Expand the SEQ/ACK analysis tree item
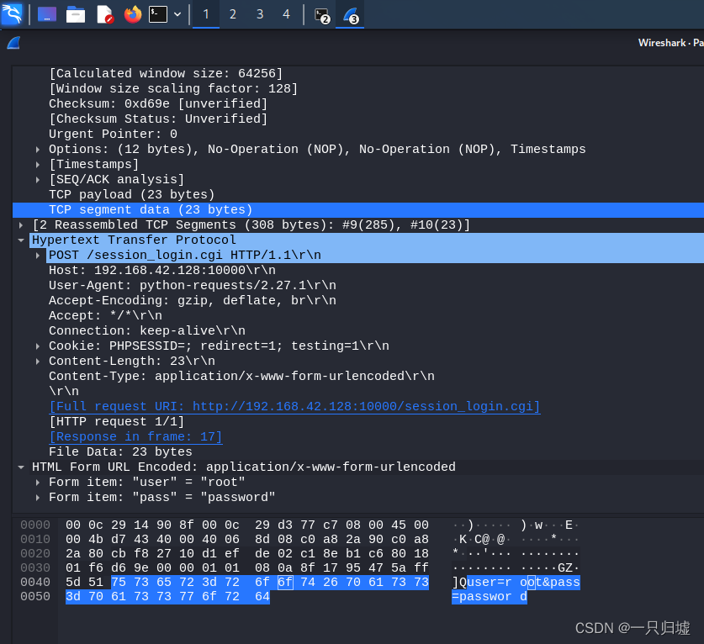This screenshot has width=704, height=644. pyautogui.click(x=38, y=179)
